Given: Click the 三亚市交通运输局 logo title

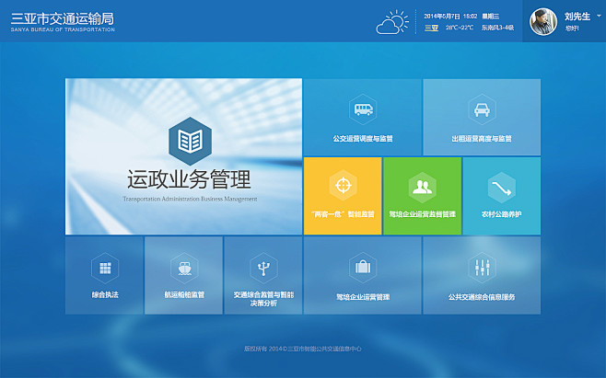Looking at the screenshot, I should click(63, 17).
